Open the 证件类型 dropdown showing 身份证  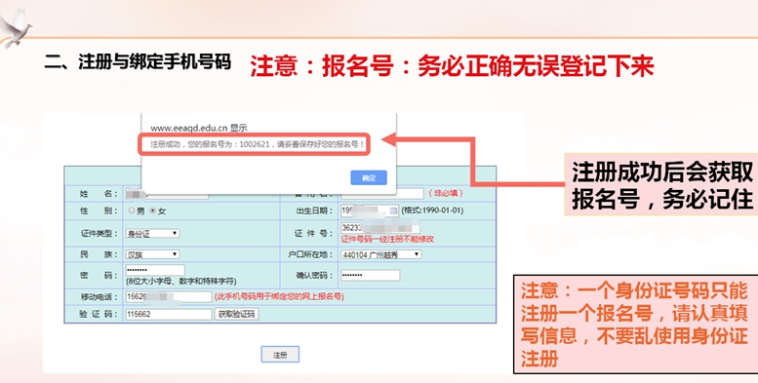coord(153,233)
